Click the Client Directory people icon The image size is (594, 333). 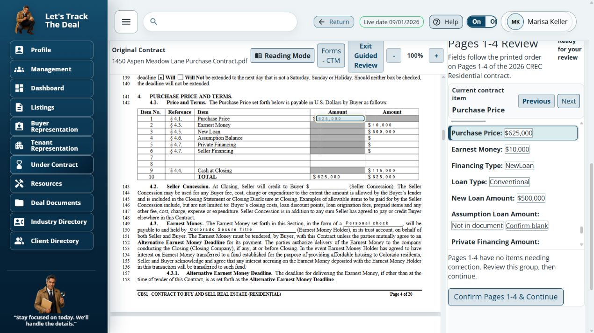pos(19,241)
